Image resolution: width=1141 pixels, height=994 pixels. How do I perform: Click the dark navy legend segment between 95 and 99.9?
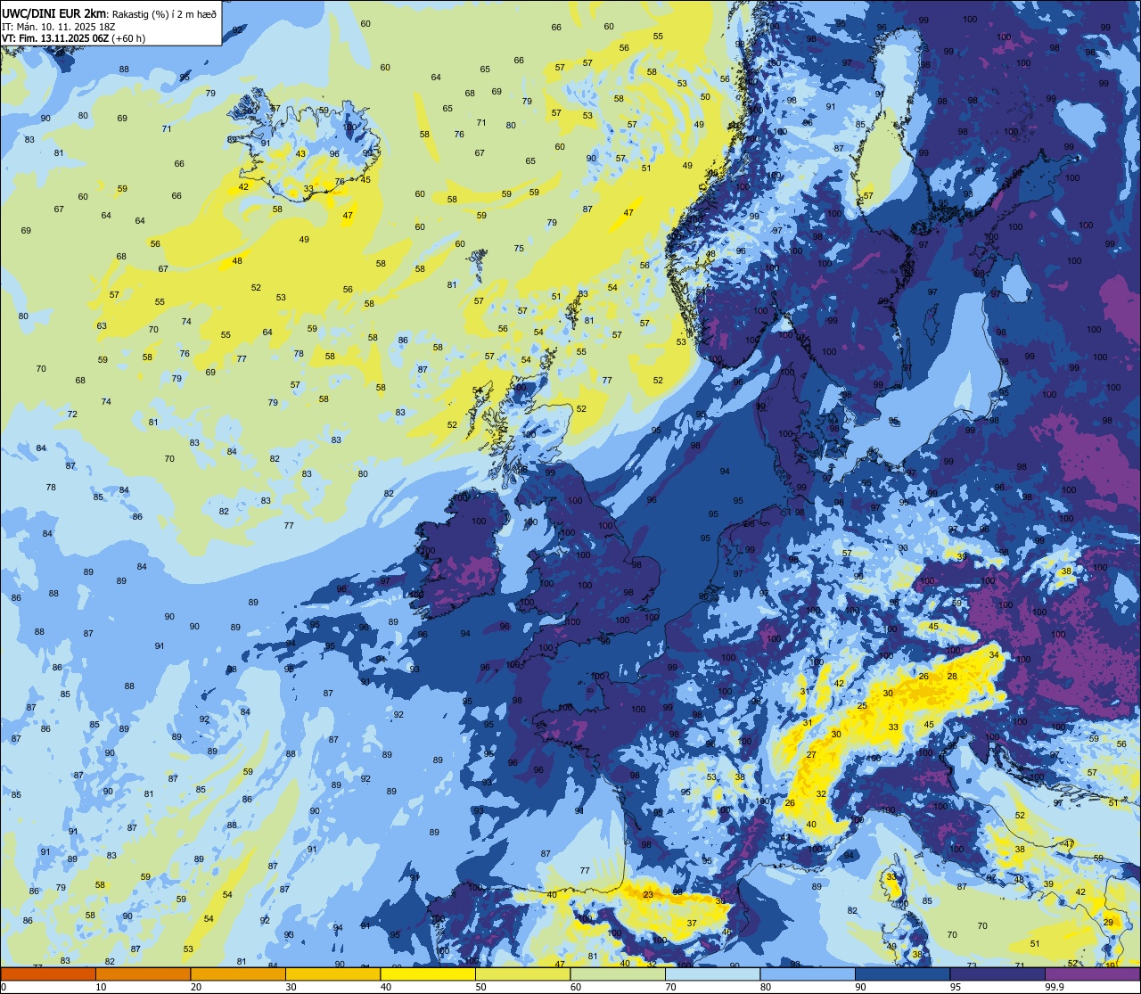coord(997,973)
